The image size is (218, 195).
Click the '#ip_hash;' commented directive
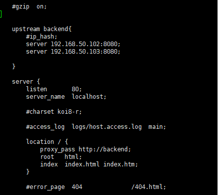click(42, 37)
